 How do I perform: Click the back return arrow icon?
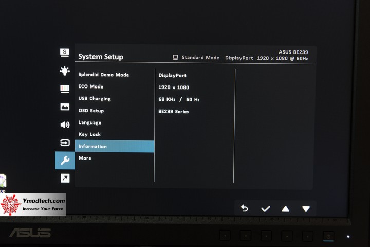[245, 208]
